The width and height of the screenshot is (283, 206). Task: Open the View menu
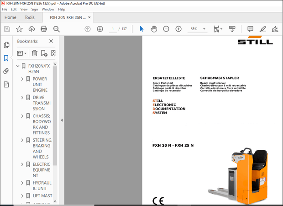tap(24, 9)
